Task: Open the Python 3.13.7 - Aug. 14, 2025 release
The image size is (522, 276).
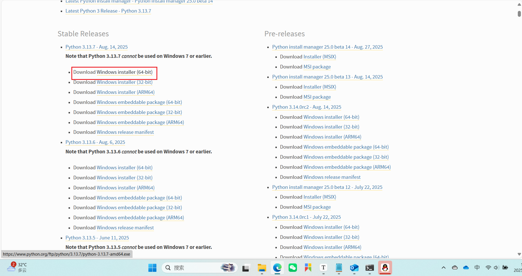Action: pyautogui.click(x=97, y=47)
